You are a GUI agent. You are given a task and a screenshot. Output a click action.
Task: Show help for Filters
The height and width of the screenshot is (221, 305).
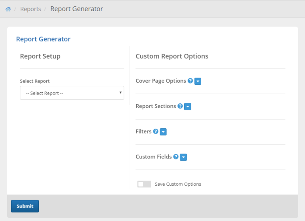(x=156, y=131)
